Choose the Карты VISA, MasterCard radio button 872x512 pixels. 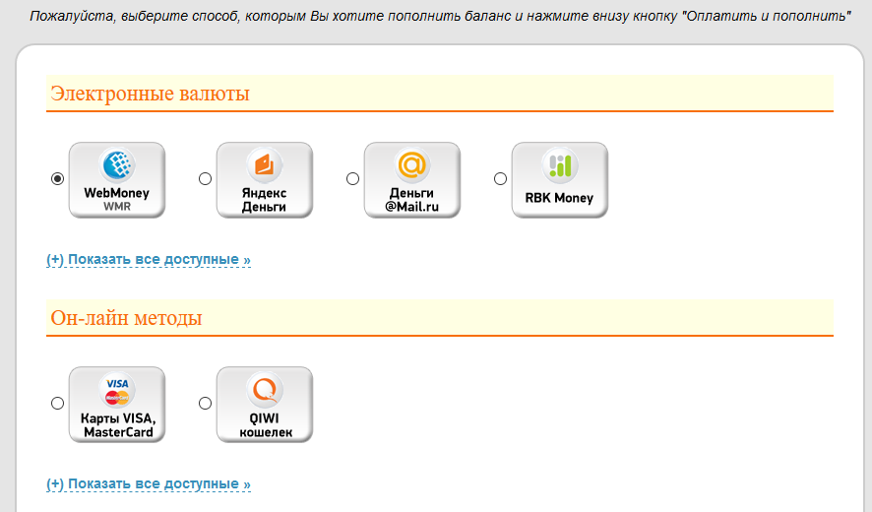tap(57, 403)
